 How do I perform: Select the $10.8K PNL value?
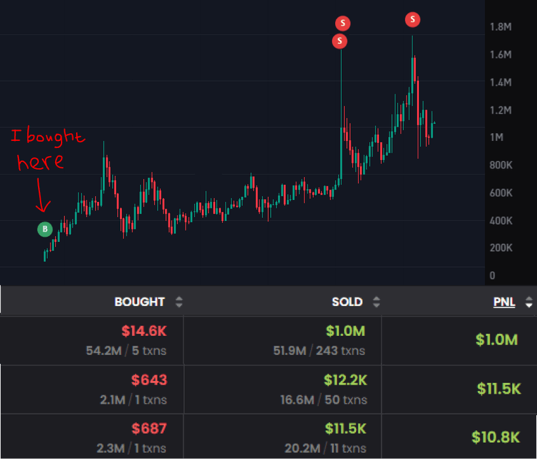click(x=496, y=437)
